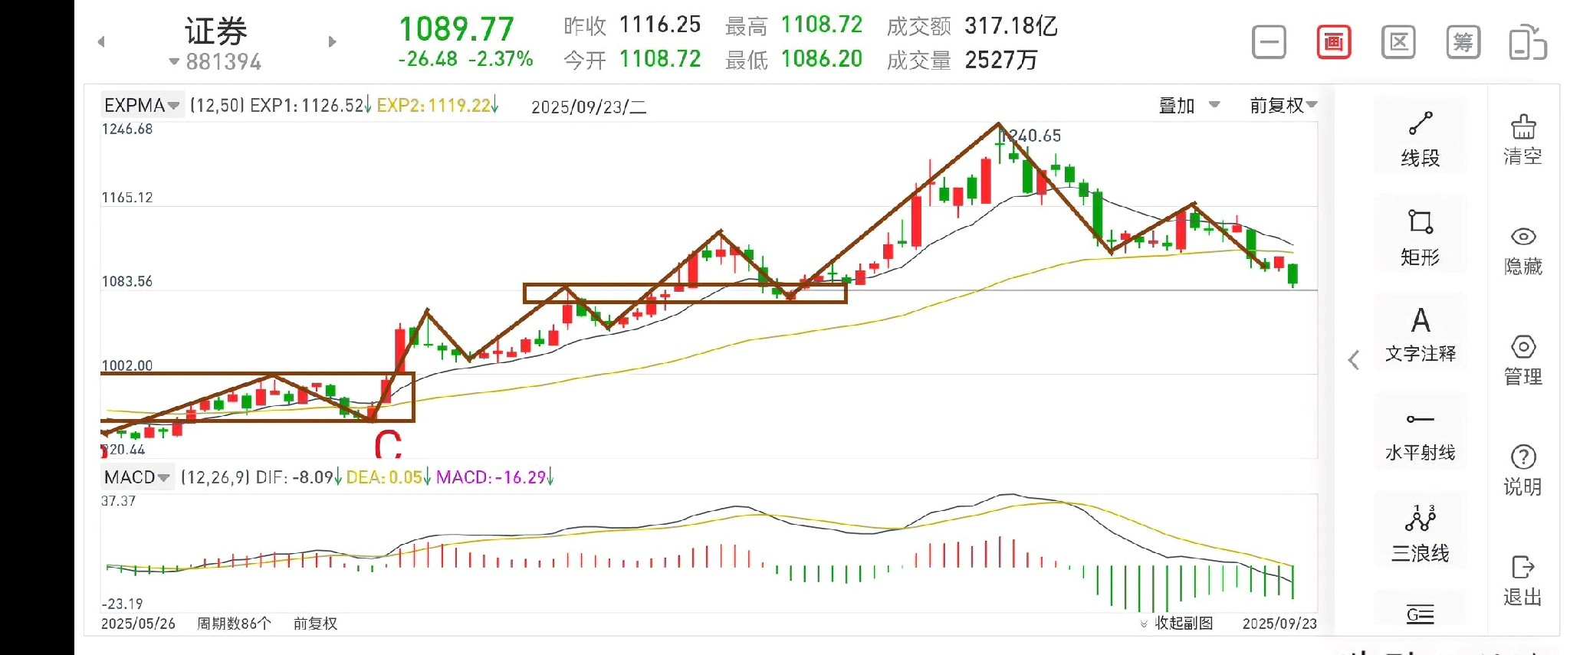Click the 清空 clear drawings icon
The width and height of the screenshot is (1570, 655).
tap(1522, 140)
